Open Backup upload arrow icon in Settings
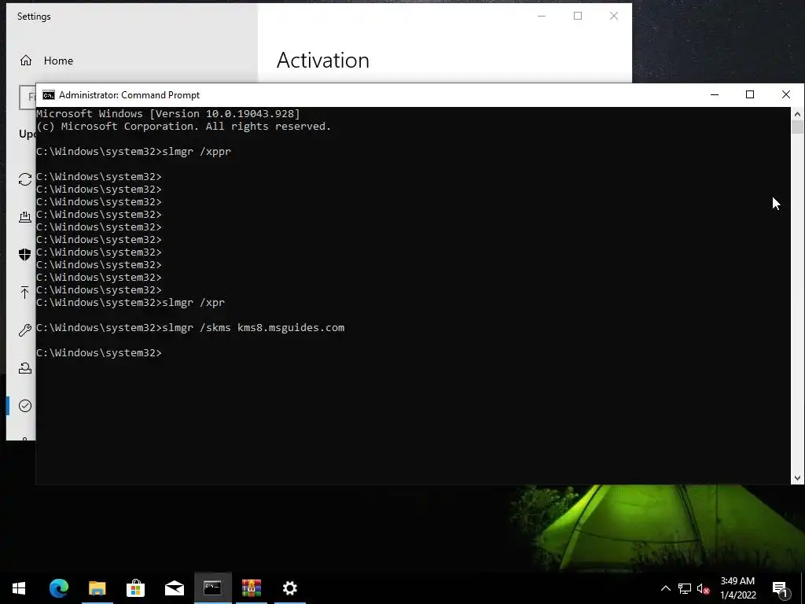The height and width of the screenshot is (604, 805). 24,293
